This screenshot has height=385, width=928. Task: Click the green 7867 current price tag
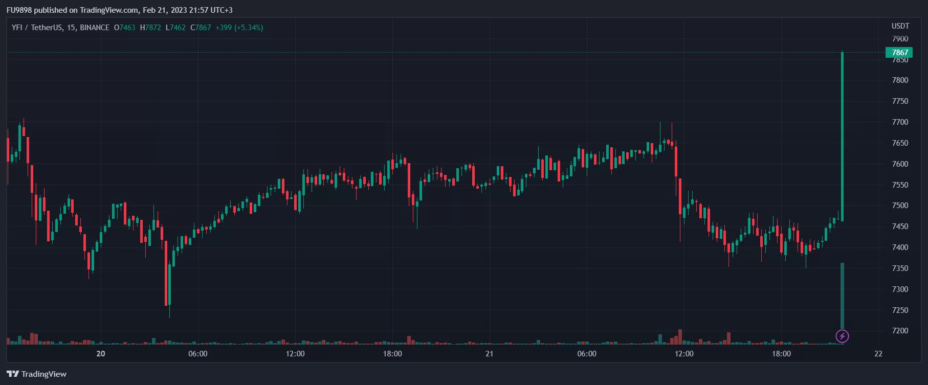[899, 52]
